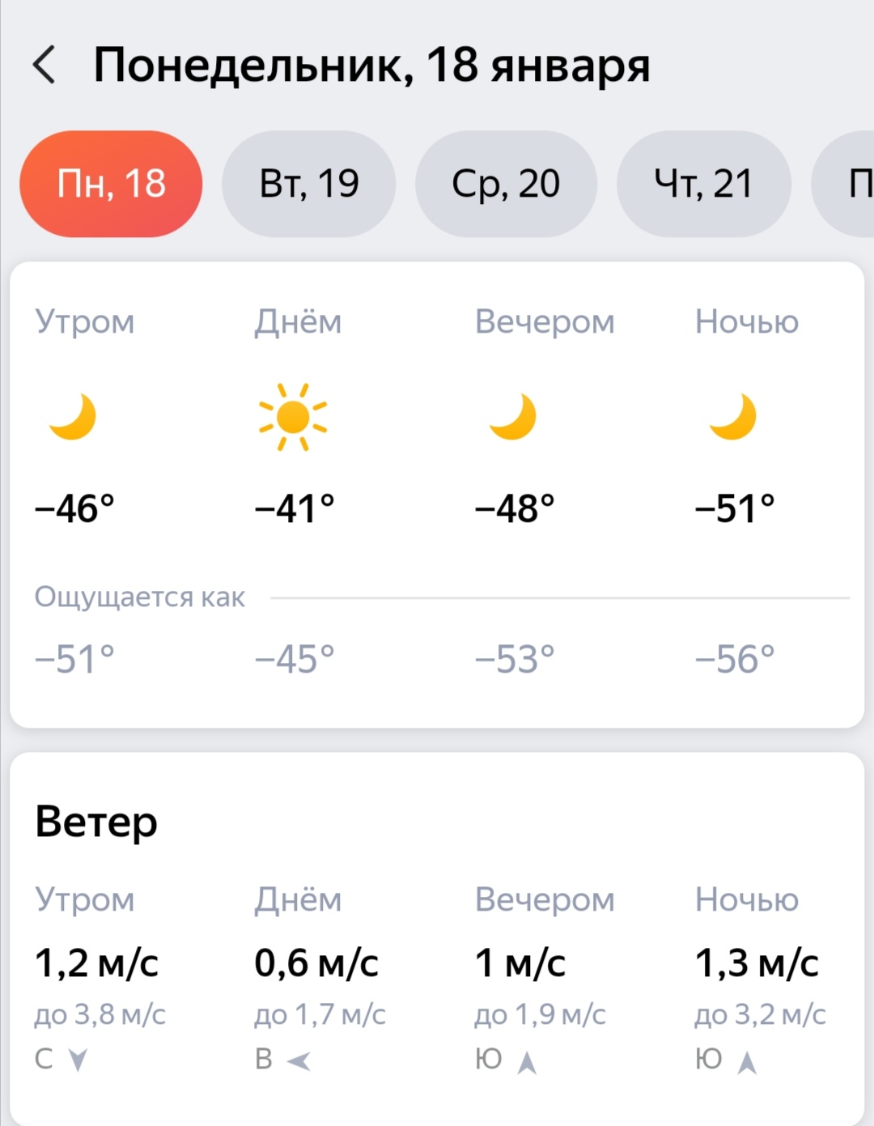Tap the morning wind speed 1,2 м/с
The height and width of the screenshot is (1126, 874).
point(96,963)
